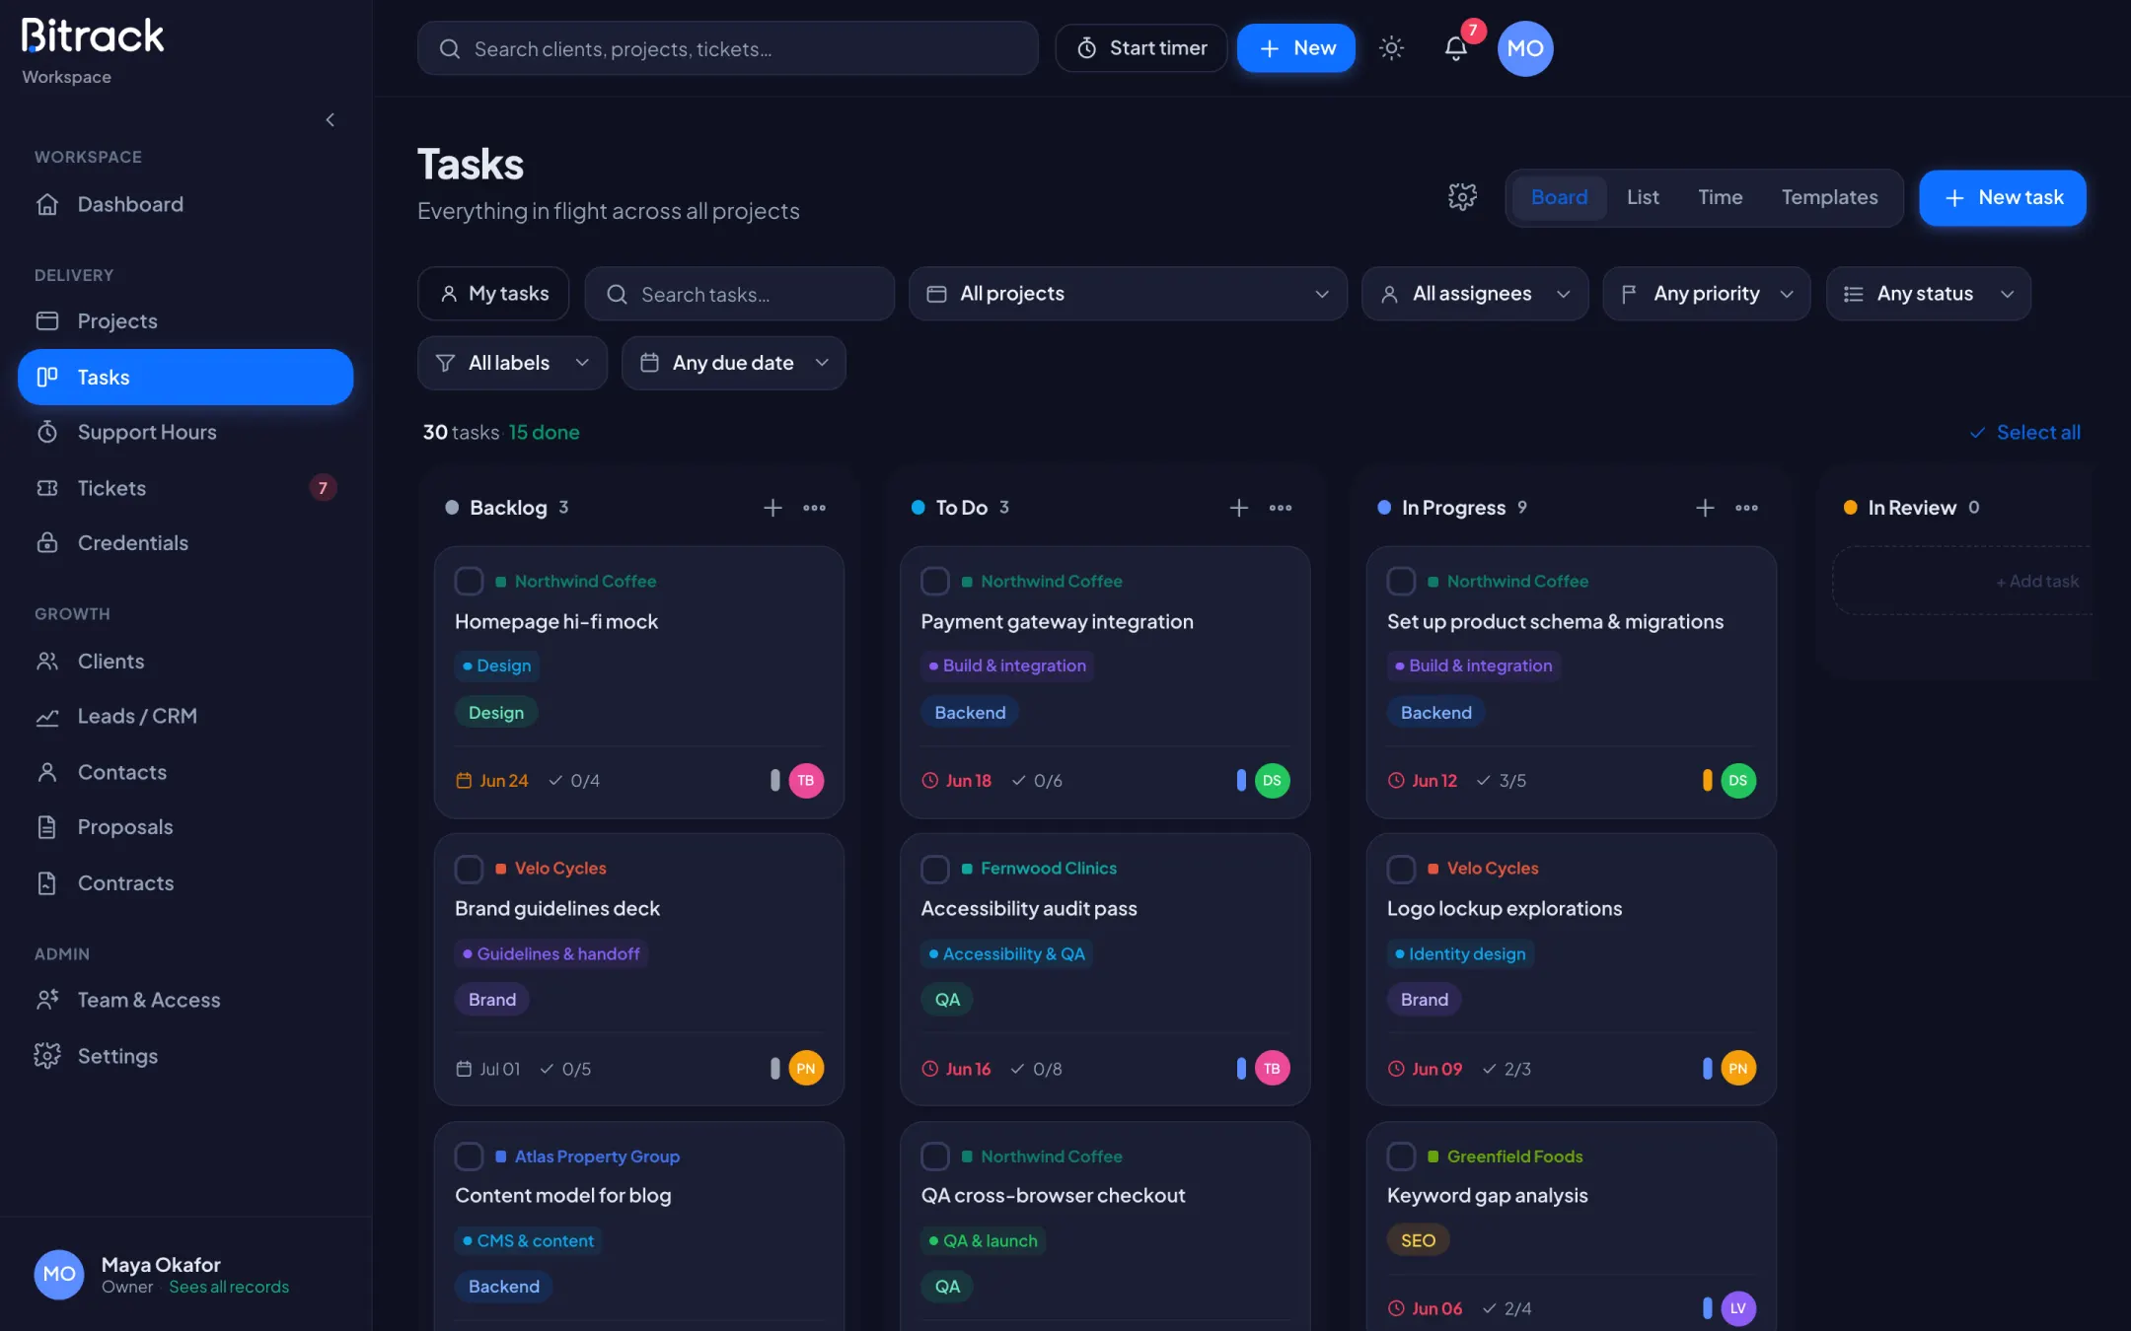
Task: Check the Brand guidelines deck task checkbox
Action: 469,869
